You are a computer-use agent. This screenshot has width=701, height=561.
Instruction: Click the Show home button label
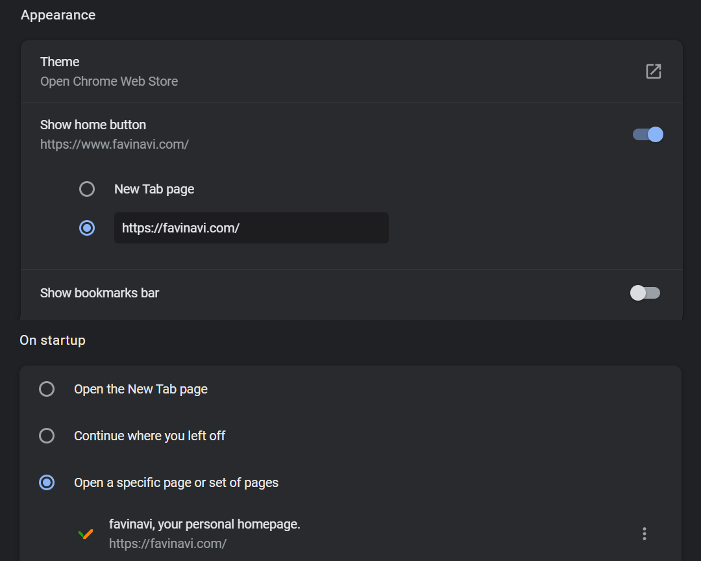[x=93, y=125]
